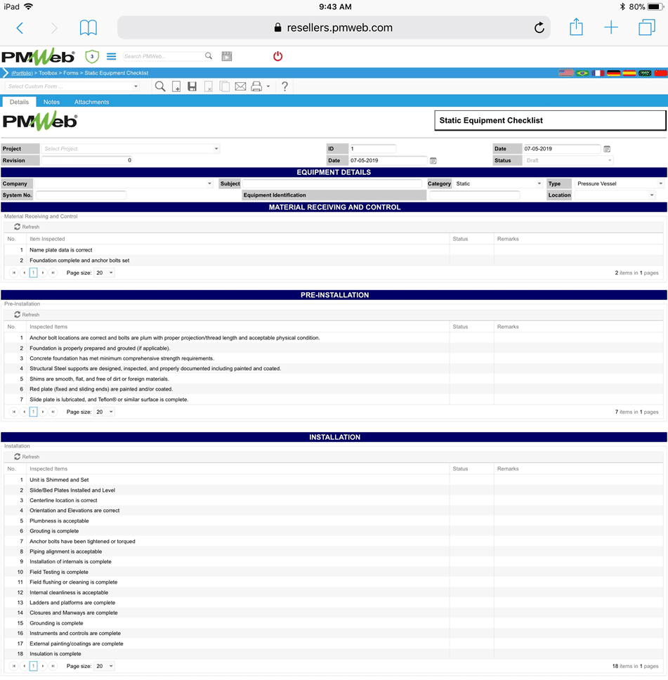This screenshot has width=668, height=680.
Task: Click the Revision number field
Action: (x=87, y=160)
